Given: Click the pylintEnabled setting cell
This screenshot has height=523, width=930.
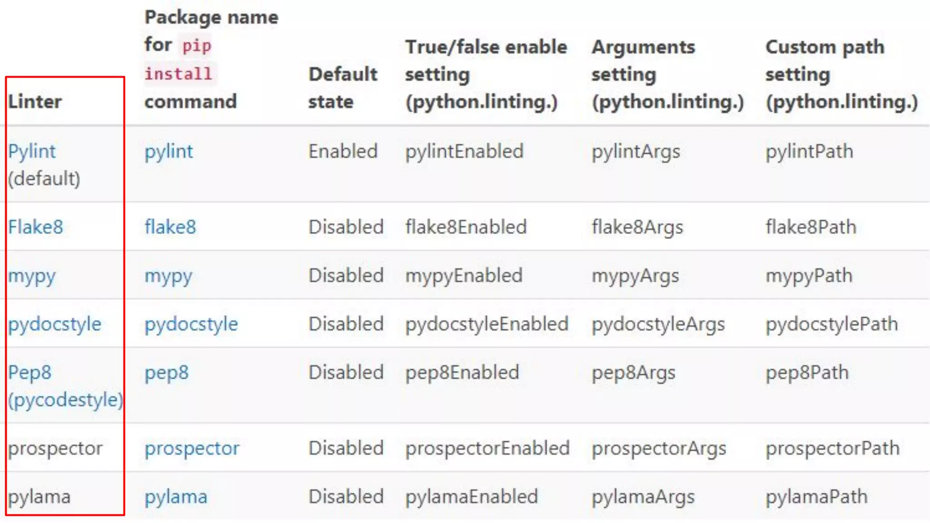Looking at the screenshot, I should tap(464, 151).
